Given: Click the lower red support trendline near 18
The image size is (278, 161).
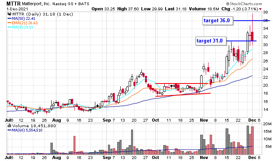Looking at the screenshot, I should tap(183, 95).
